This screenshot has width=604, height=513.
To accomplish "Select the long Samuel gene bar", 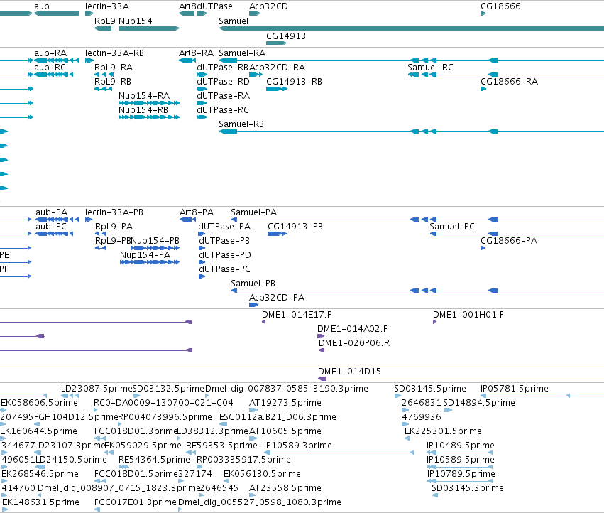I will (x=412, y=28).
